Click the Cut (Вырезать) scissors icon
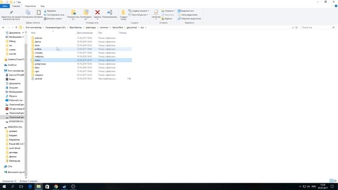 coord(45,11)
